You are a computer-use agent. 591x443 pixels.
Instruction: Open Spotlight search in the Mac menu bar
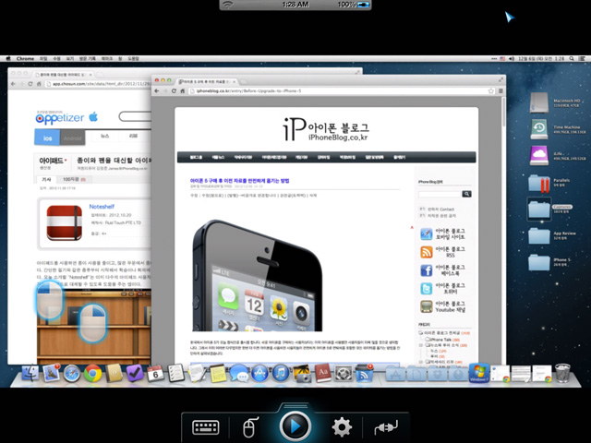click(x=572, y=58)
